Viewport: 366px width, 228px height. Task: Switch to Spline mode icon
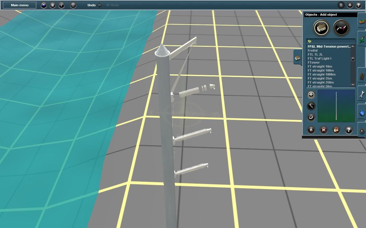click(x=341, y=28)
